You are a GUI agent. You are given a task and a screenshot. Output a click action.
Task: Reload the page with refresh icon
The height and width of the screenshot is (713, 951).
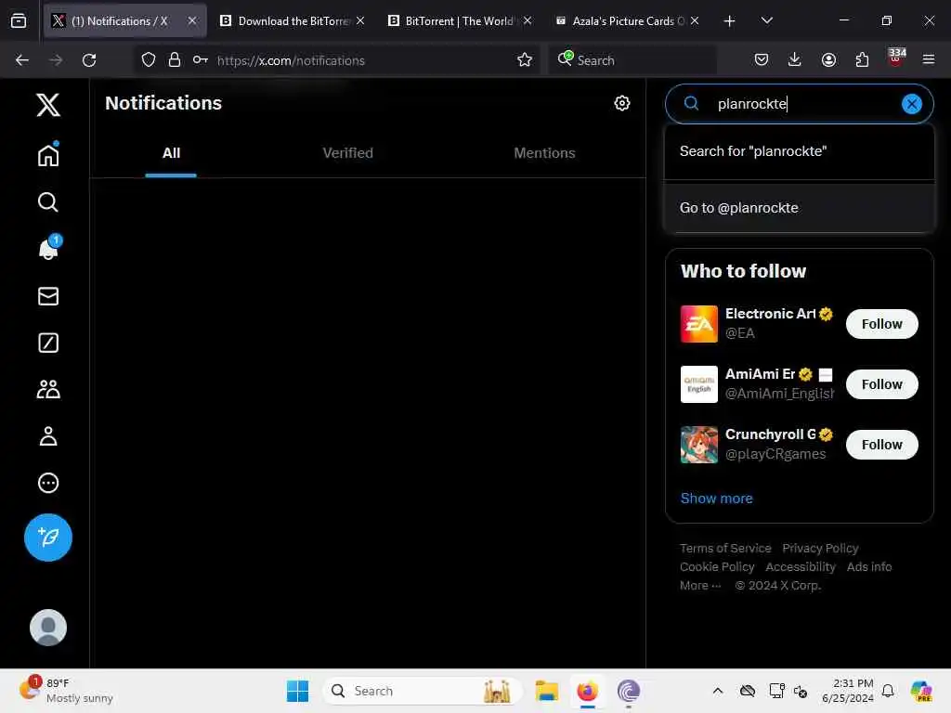[x=89, y=60]
